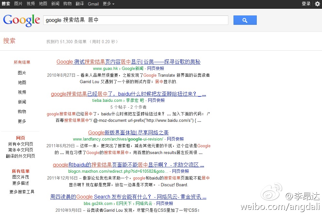Choose 简体中文网页 filter
The height and width of the screenshot is (214, 322).
pyautogui.click(x=21, y=150)
